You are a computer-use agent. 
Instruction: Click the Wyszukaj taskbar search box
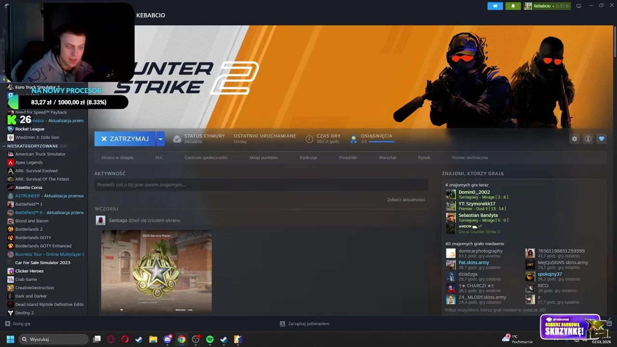[54, 339]
